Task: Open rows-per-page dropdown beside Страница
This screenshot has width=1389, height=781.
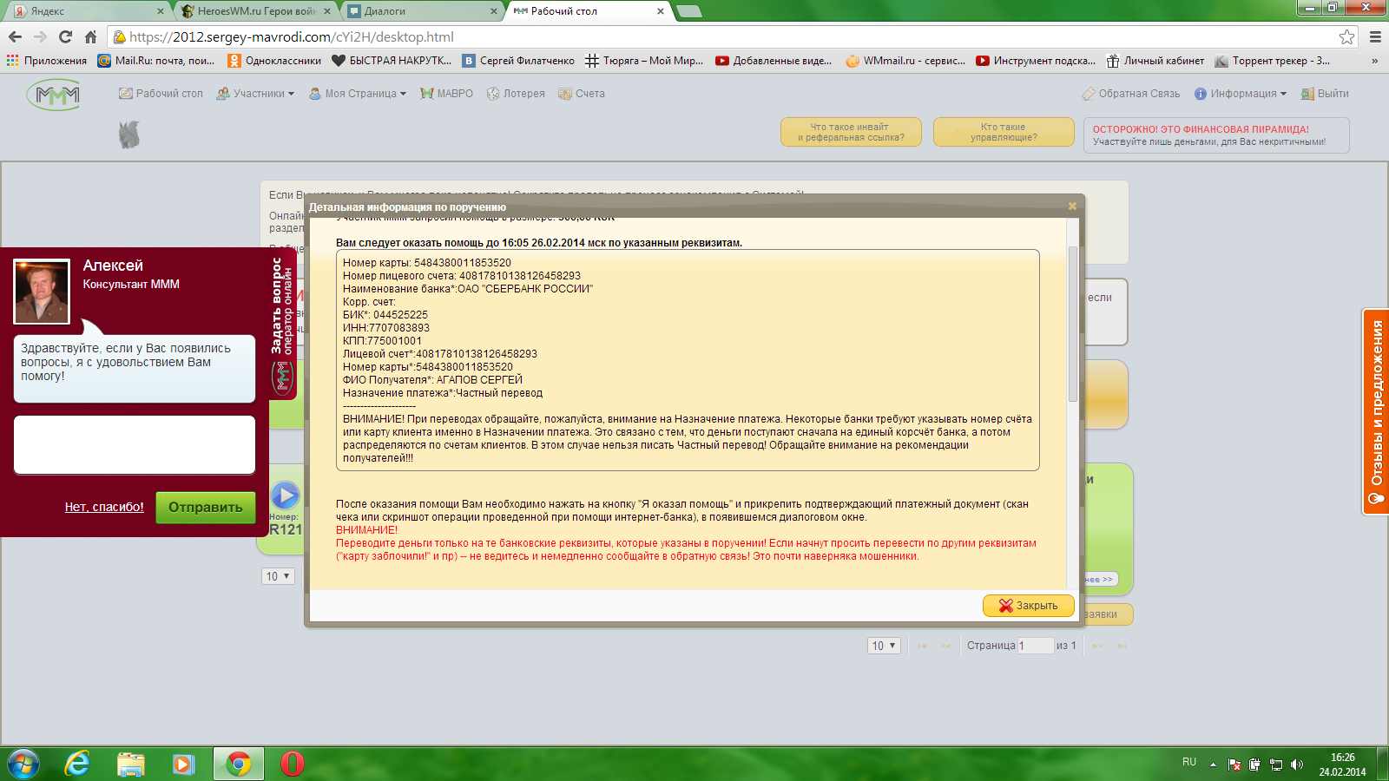Action: (x=884, y=646)
